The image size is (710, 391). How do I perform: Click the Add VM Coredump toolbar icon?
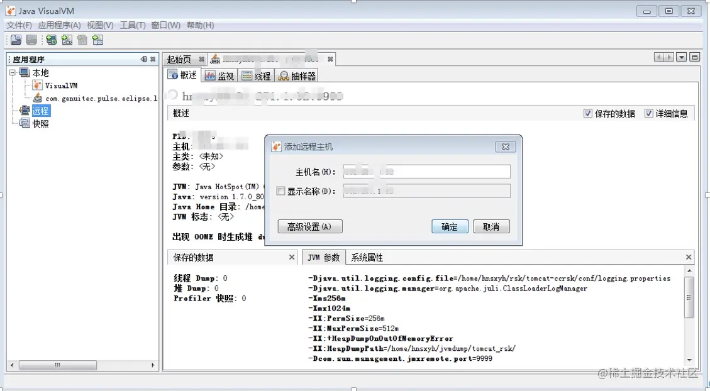(x=82, y=40)
